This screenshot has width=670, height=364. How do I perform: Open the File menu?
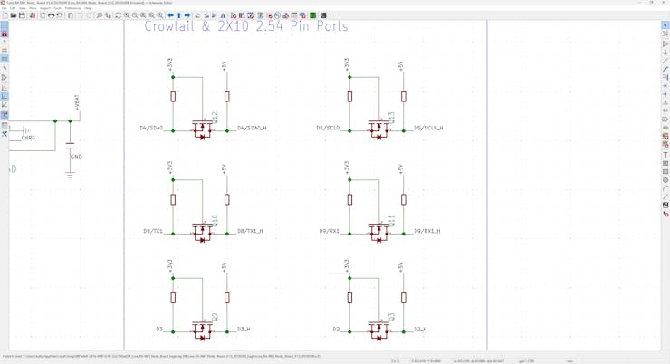coord(4,8)
